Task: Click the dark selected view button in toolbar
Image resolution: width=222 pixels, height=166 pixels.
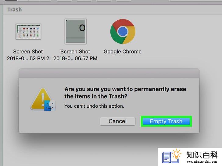Action: [11, 1]
